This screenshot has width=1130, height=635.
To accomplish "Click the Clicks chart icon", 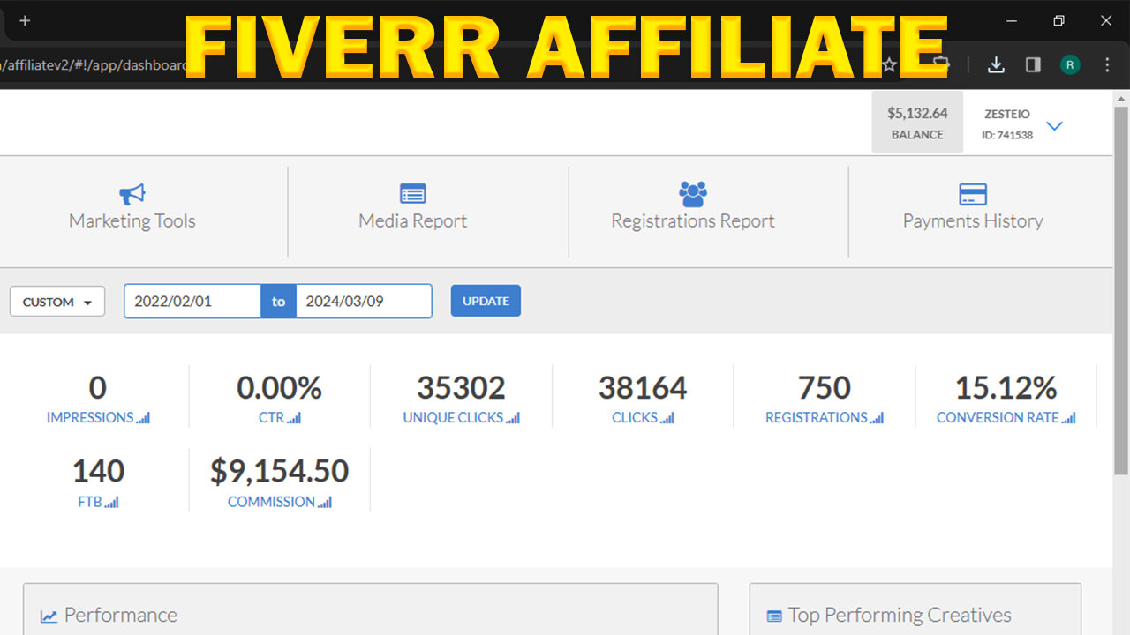I will tap(667, 418).
